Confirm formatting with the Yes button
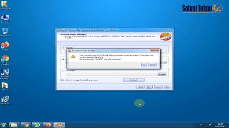Viewport: 229px width, 128px height. [x=144, y=65]
